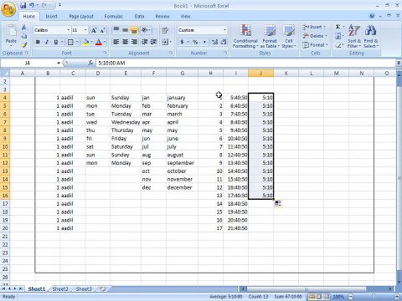This screenshot has height=301, width=402.
Task: Click the formula bar showing 5:10:00 AM
Action: (245, 63)
